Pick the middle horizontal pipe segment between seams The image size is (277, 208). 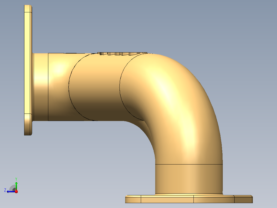(x=95, y=87)
